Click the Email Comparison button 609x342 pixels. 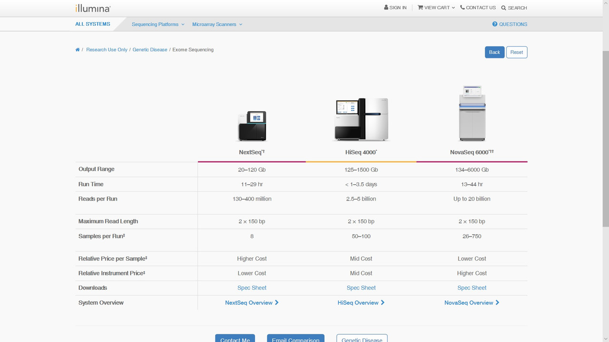295,339
